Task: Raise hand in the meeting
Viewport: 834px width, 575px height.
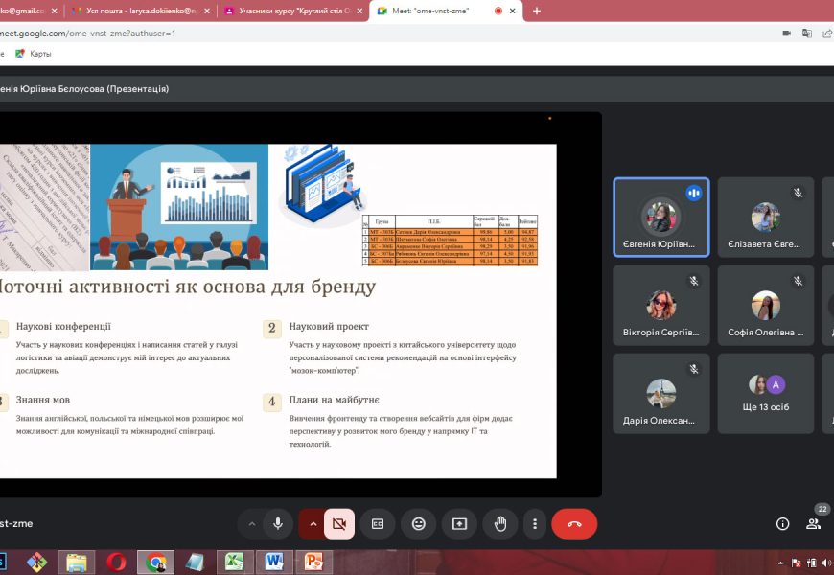Action: (x=499, y=524)
